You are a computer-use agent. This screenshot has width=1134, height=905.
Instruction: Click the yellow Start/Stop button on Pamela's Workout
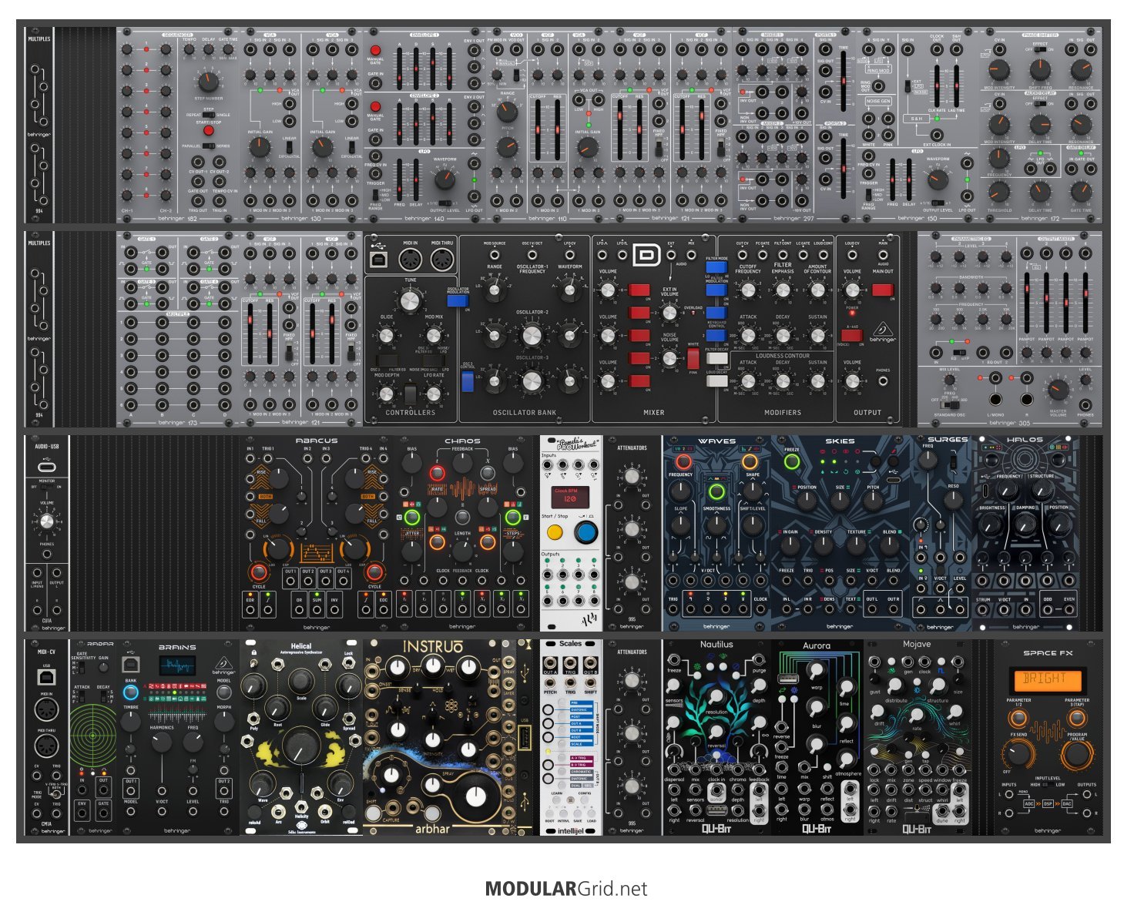tap(555, 532)
